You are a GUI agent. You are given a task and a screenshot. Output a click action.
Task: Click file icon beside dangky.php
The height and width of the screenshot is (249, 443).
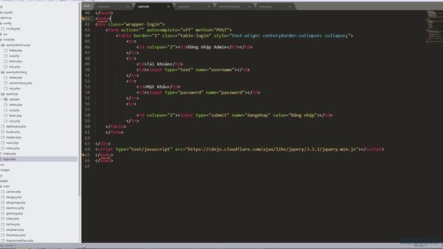click(3, 197)
